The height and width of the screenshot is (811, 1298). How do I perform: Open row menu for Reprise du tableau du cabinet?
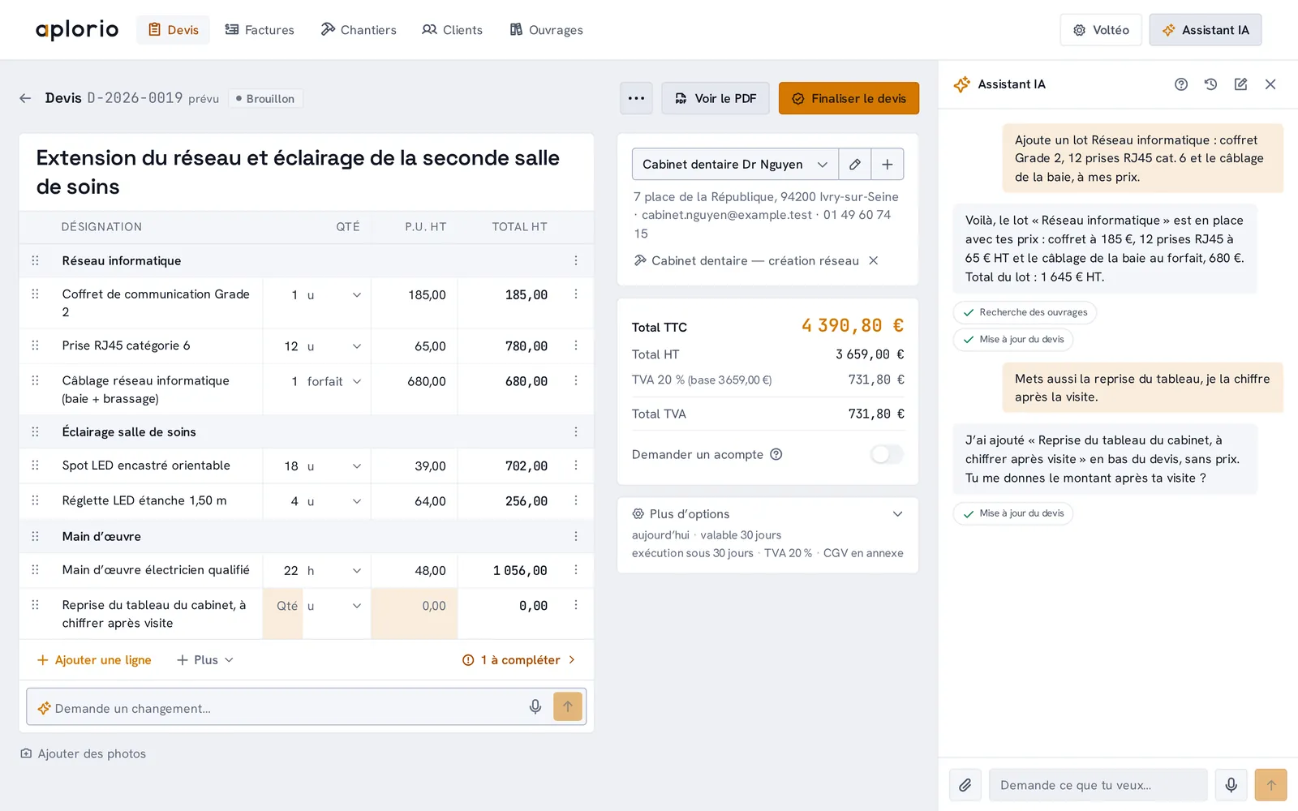(576, 605)
